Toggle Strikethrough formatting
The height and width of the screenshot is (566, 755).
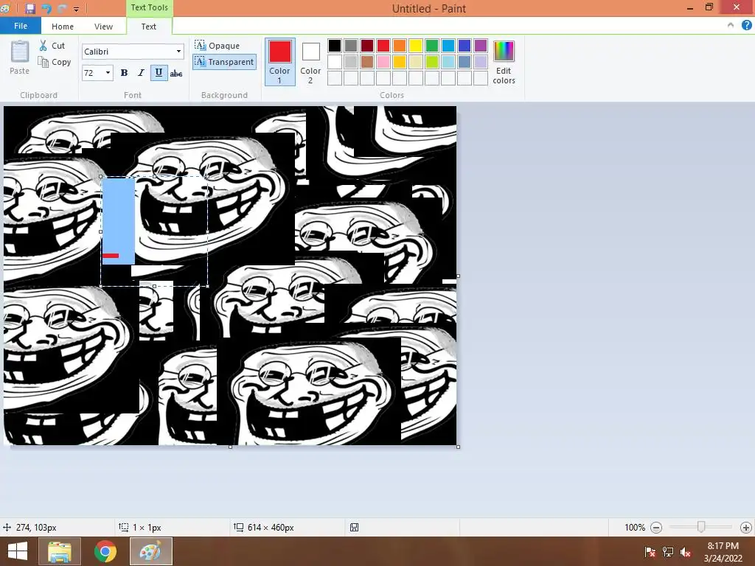176,73
